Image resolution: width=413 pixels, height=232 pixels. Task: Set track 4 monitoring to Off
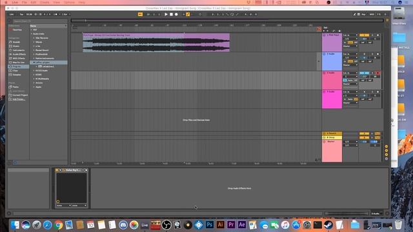356,99
